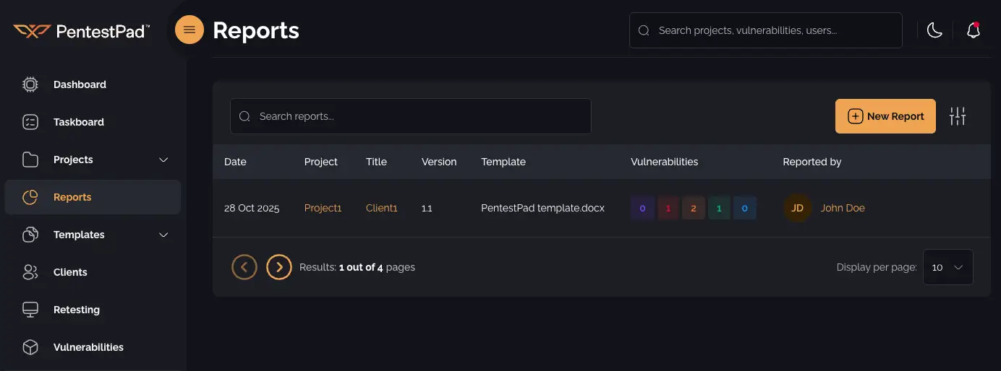Open the notifications bell
The height and width of the screenshot is (371, 1001).
tap(974, 30)
